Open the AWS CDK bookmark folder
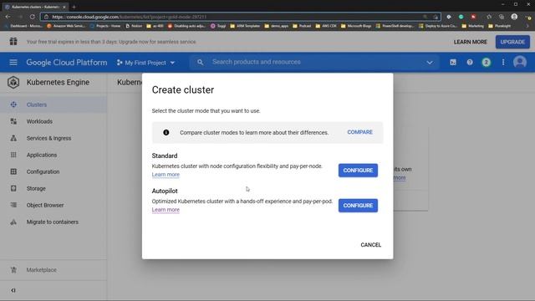 coord(326,26)
